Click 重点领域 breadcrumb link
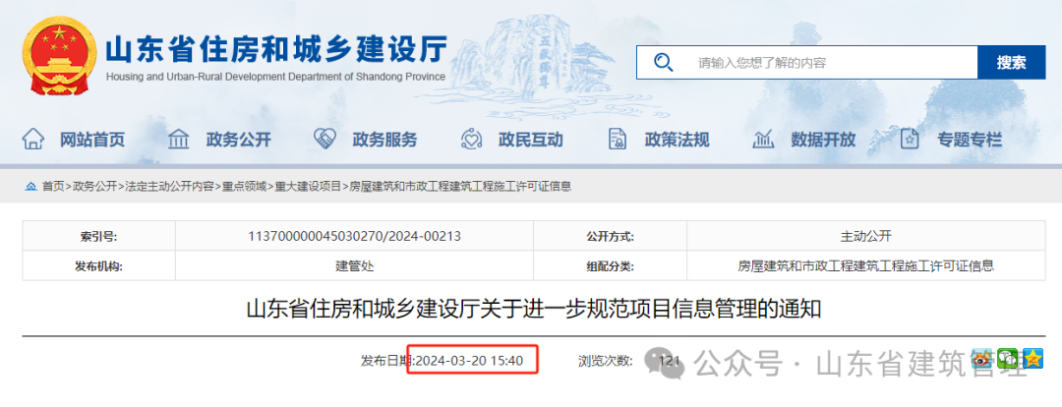 pyautogui.click(x=245, y=186)
